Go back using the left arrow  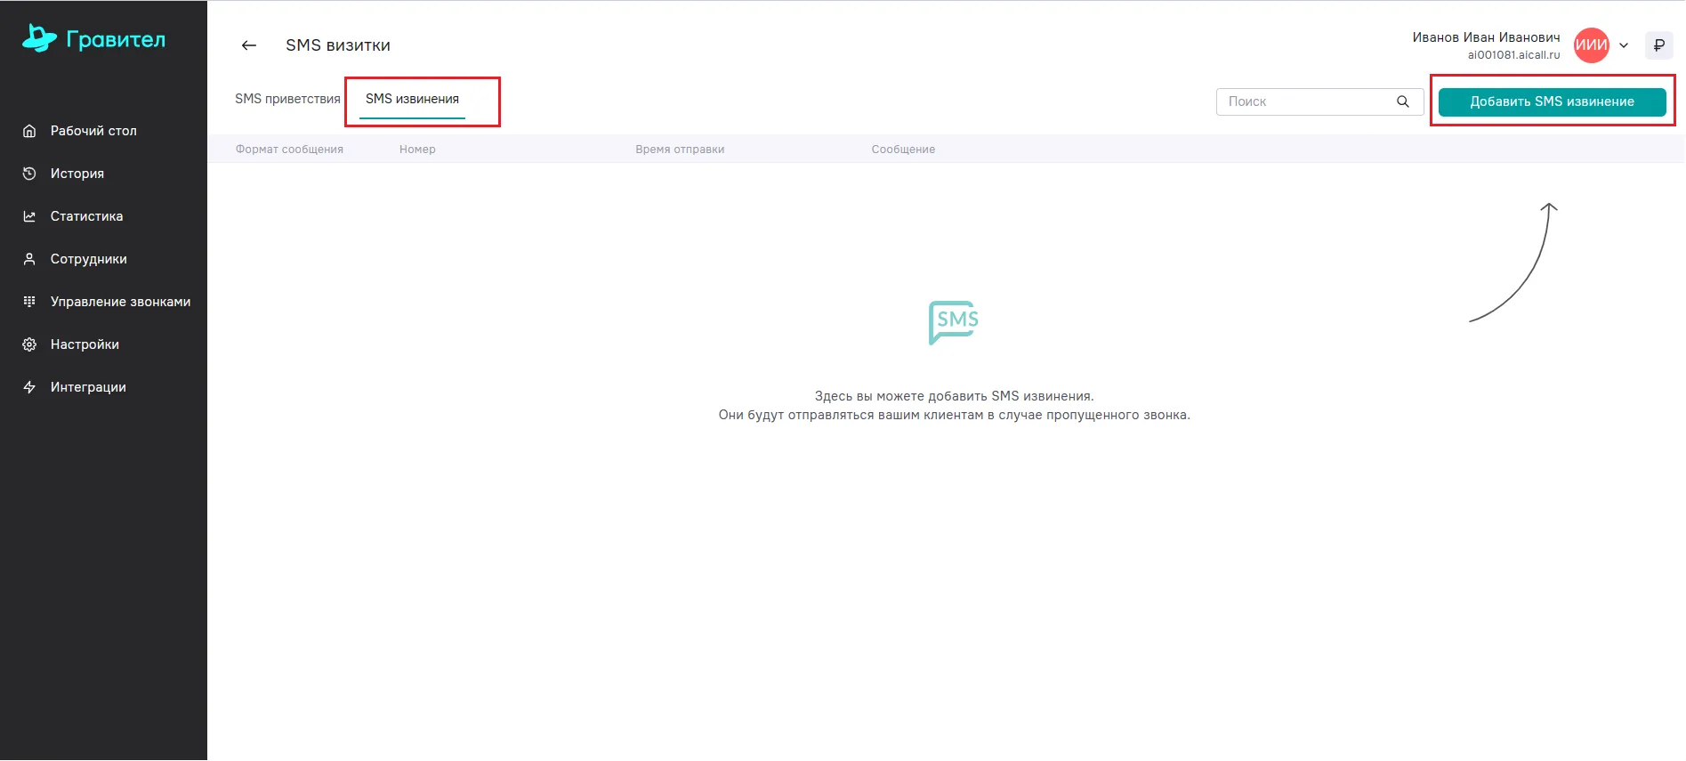tap(249, 45)
